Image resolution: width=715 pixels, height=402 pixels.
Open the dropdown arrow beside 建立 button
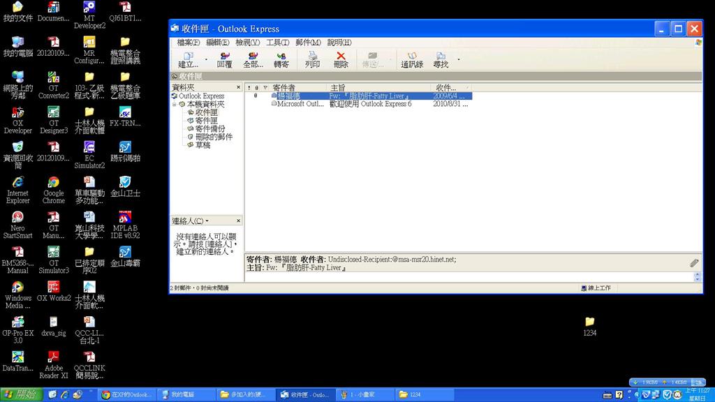coord(206,59)
